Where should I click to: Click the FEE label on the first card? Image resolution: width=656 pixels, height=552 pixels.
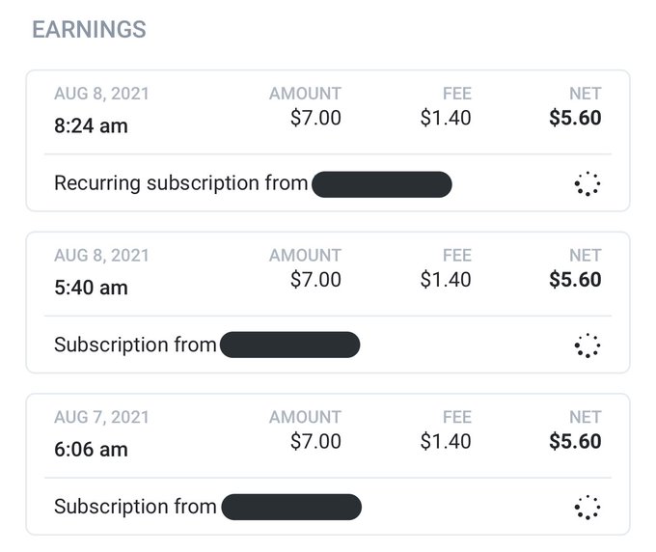click(457, 94)
